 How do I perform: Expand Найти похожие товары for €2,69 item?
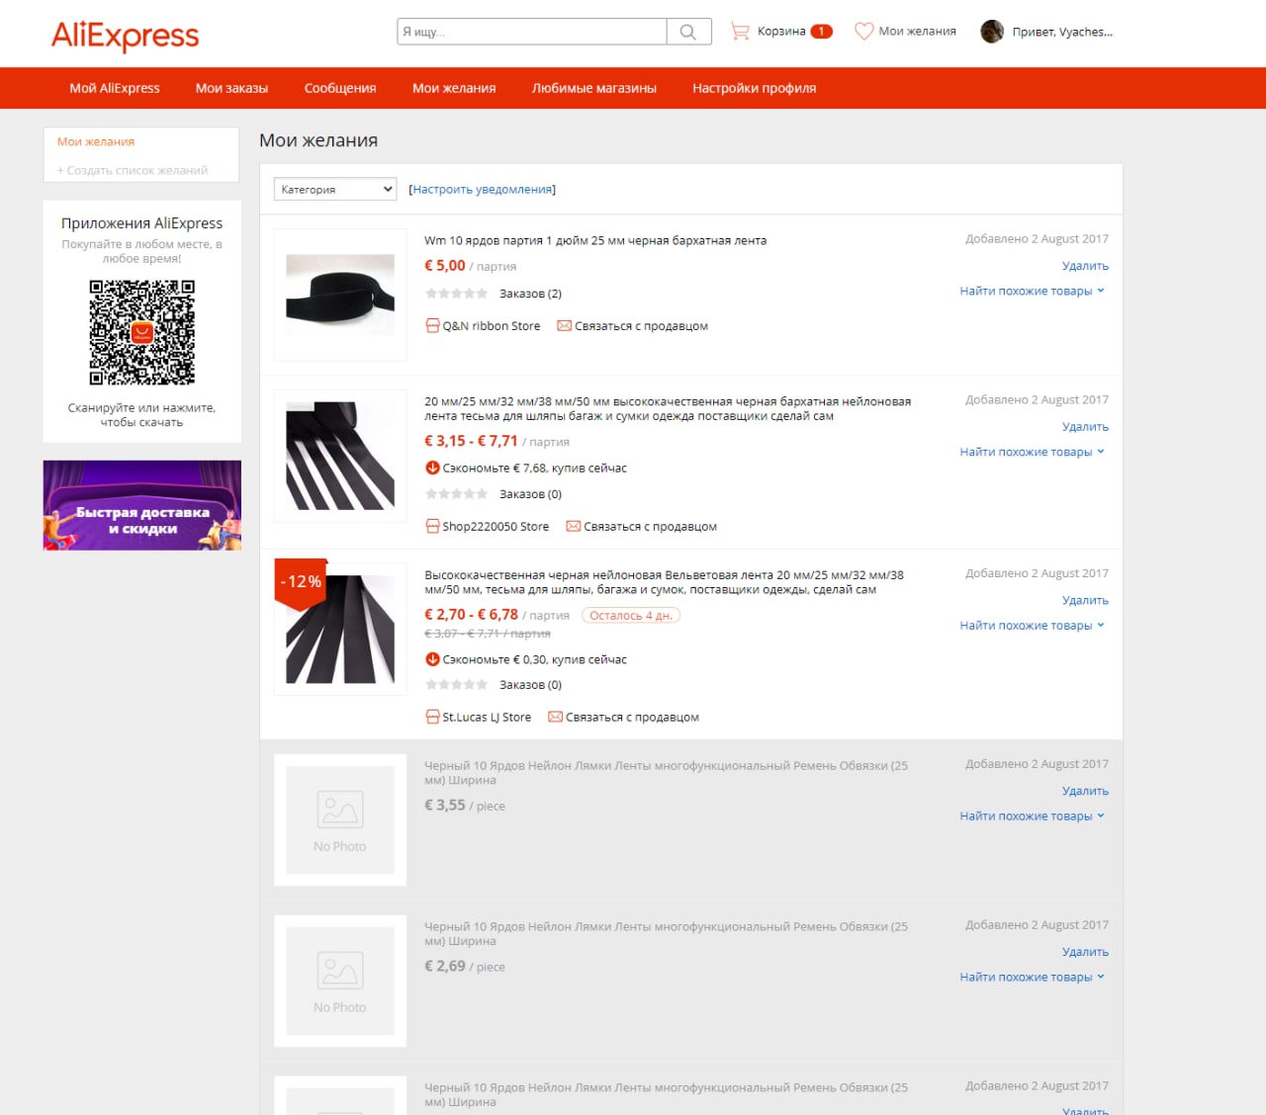tap(1032, 977)
